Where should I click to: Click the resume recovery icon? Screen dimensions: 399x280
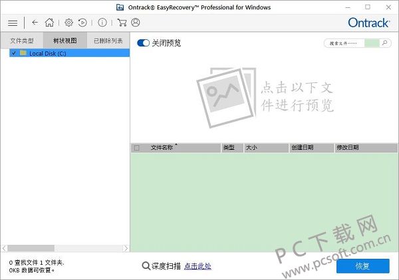tap(82, 23)
